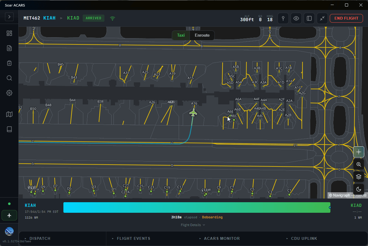The height and width of the screenshot is (246, 368).
Task: Click the 1126 NM distance text
Action: pos(31,218)
